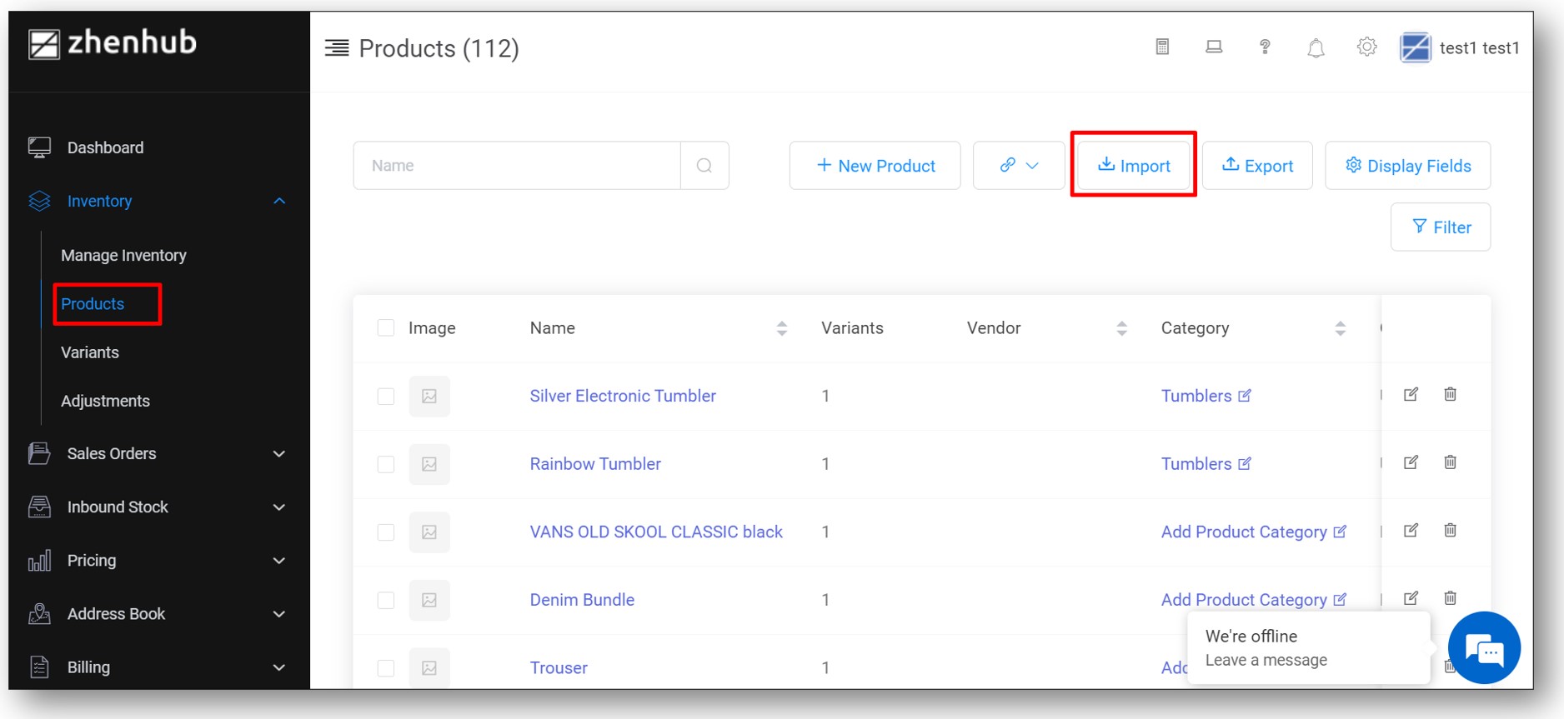Open the VANS OLD SKOOL CLASSIC black link
Image resolution: width=1564 pixels, height=719 pixels.
[x=656, y=532]
